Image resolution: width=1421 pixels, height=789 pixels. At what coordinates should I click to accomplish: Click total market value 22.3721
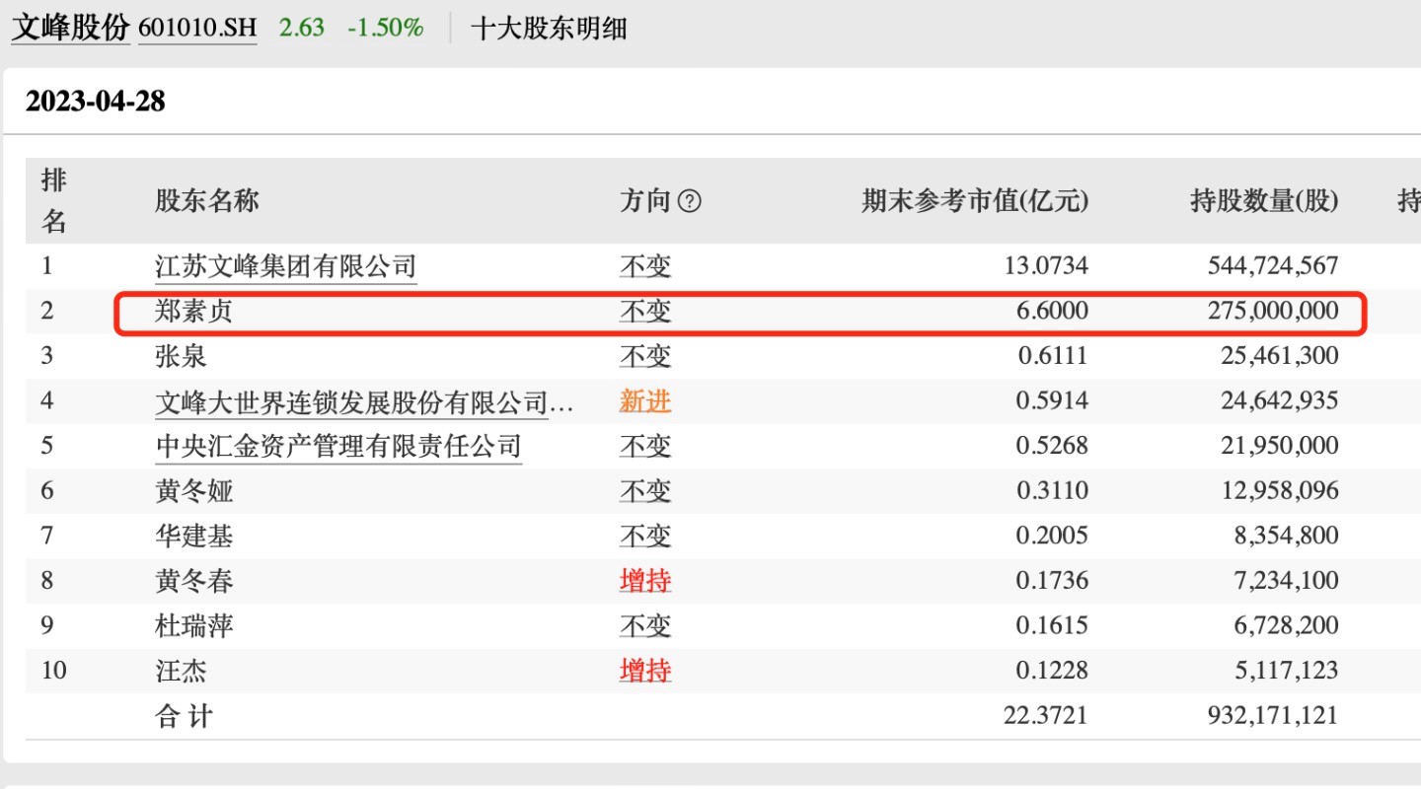coord(1046,715)
